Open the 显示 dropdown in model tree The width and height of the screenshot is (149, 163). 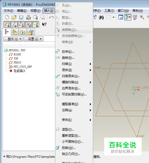[x=13, y=39]
